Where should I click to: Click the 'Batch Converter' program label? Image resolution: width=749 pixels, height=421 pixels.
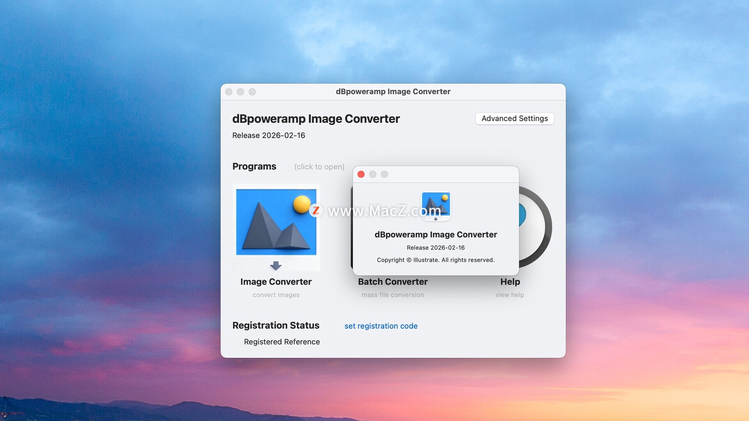392,282
